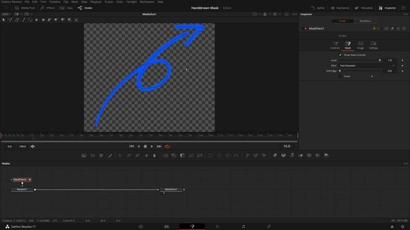Toggle the loop playback button
410x230 pixels.
point(167,146)
